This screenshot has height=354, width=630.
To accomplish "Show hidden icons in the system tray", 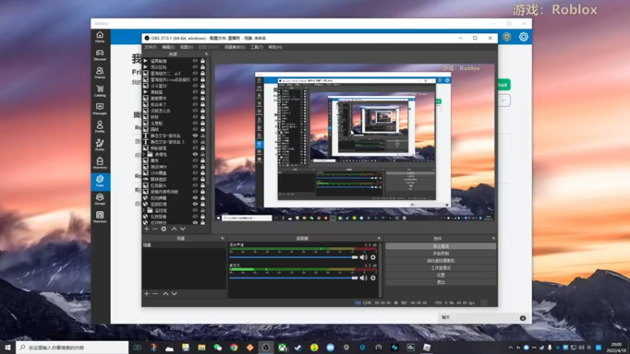I will pyautogui.click(x=510, y=348).
